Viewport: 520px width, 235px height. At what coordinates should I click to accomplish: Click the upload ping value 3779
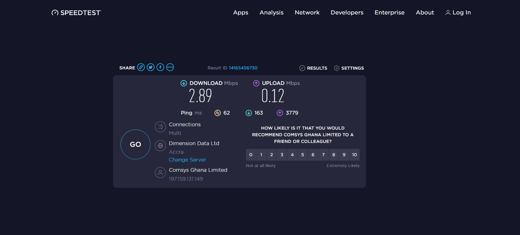coord(292,113)
